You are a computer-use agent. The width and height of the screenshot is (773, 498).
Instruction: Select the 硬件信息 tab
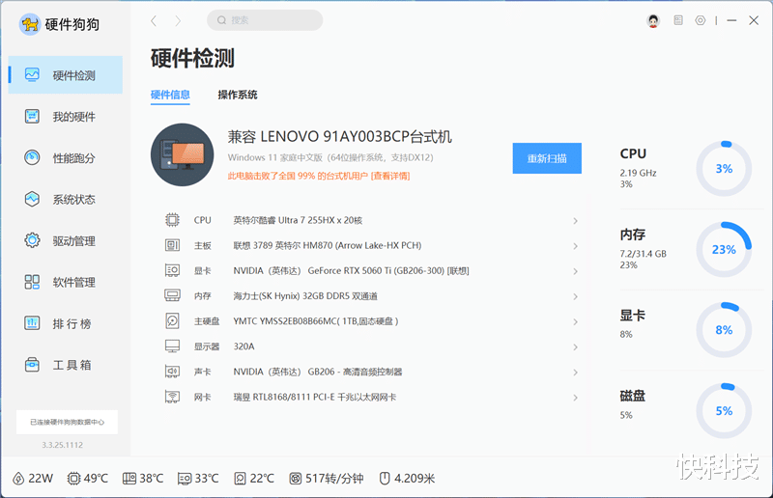[170, 95]
